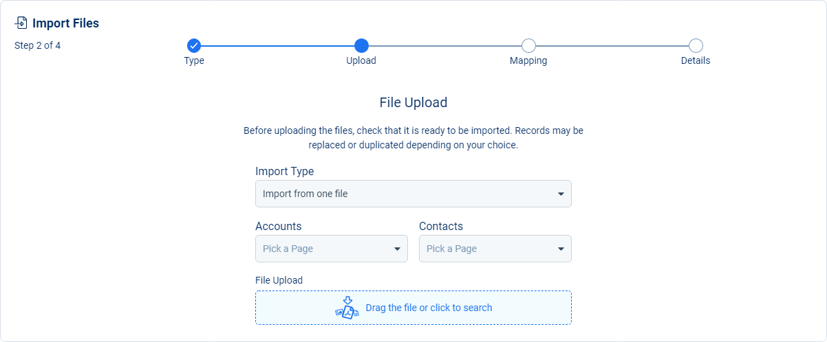Click the completed Type step checkmark circle

pyautogui.click(x=194, y=46)
